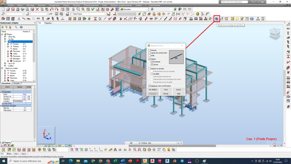The image size is (291, 164).
Task: Enable the Noeuds checkbox
Action: pyautogui.click(x=150, y=50)
